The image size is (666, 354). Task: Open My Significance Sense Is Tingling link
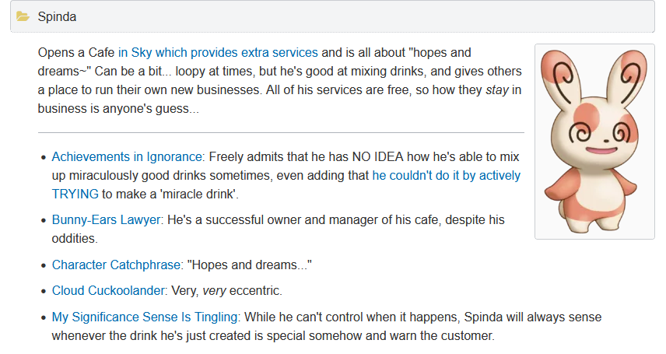tap(145, 317)
